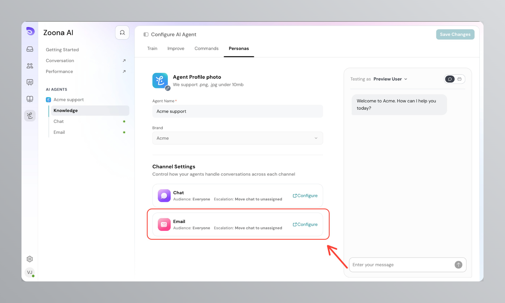Open Configure link for Email channel
505x303 pixels.
(305, 225)
